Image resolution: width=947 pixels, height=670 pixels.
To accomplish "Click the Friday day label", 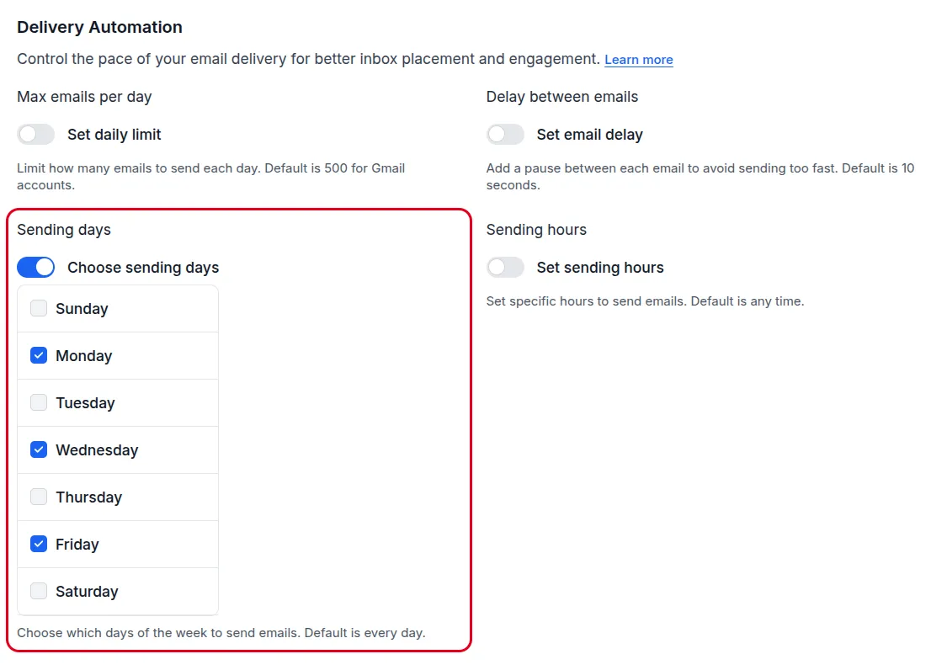I will [77, 545].
